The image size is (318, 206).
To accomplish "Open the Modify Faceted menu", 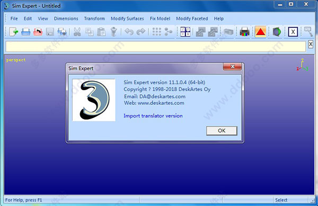I will [192, 19].
